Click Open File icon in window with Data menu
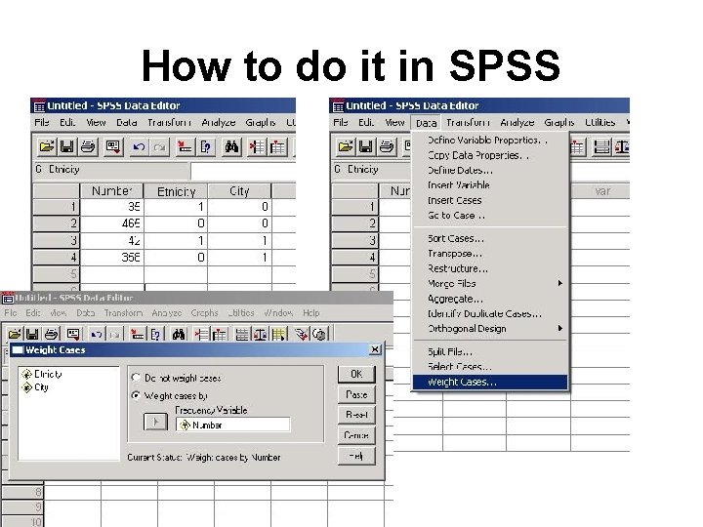 [346, 147]
